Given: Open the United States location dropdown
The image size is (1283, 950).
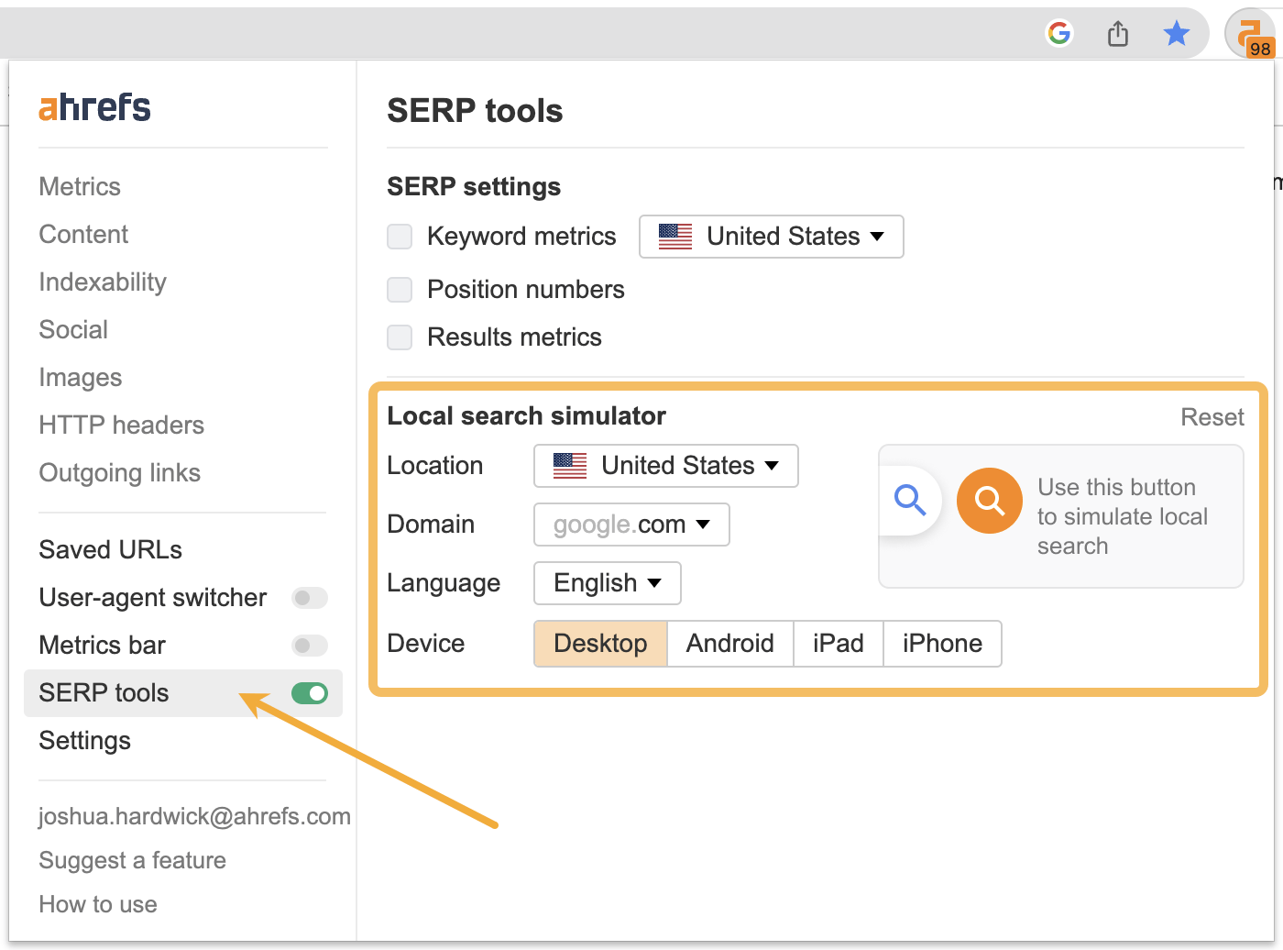Looking at the screenshot, I should point(665,465).
